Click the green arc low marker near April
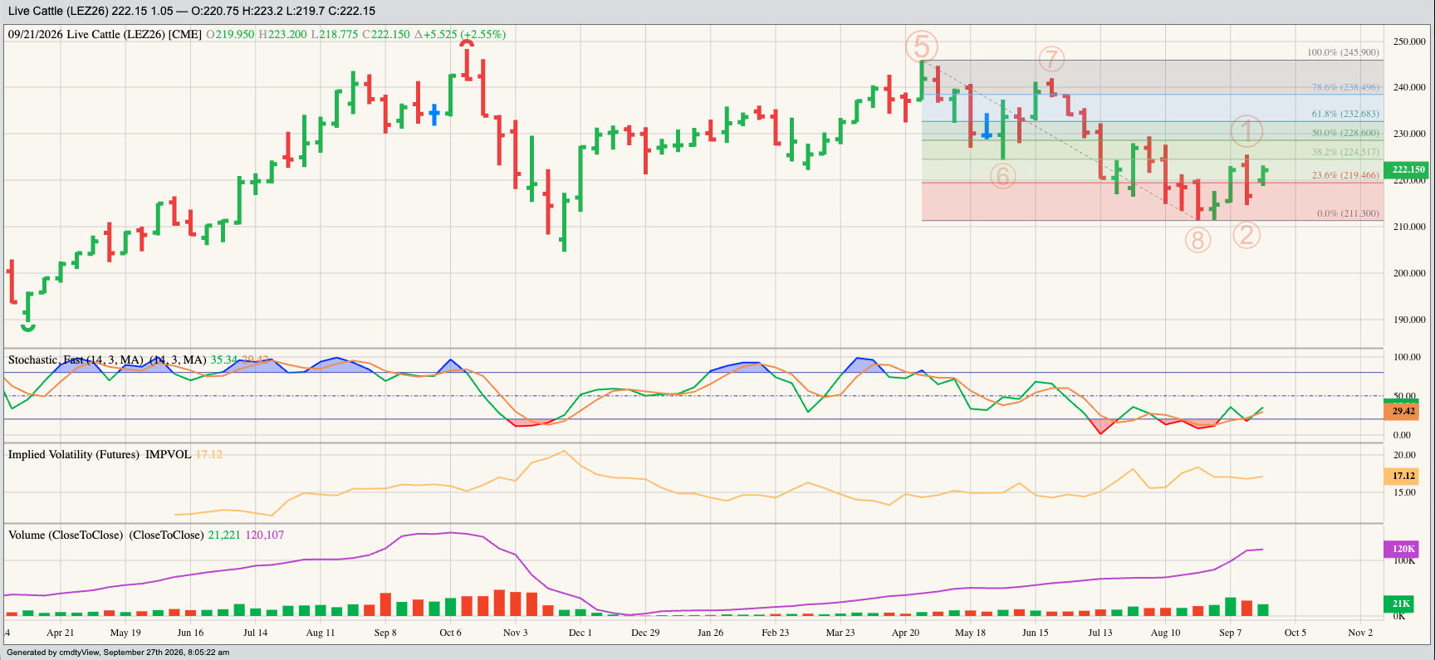The image size is (1435, 660). 28,328
